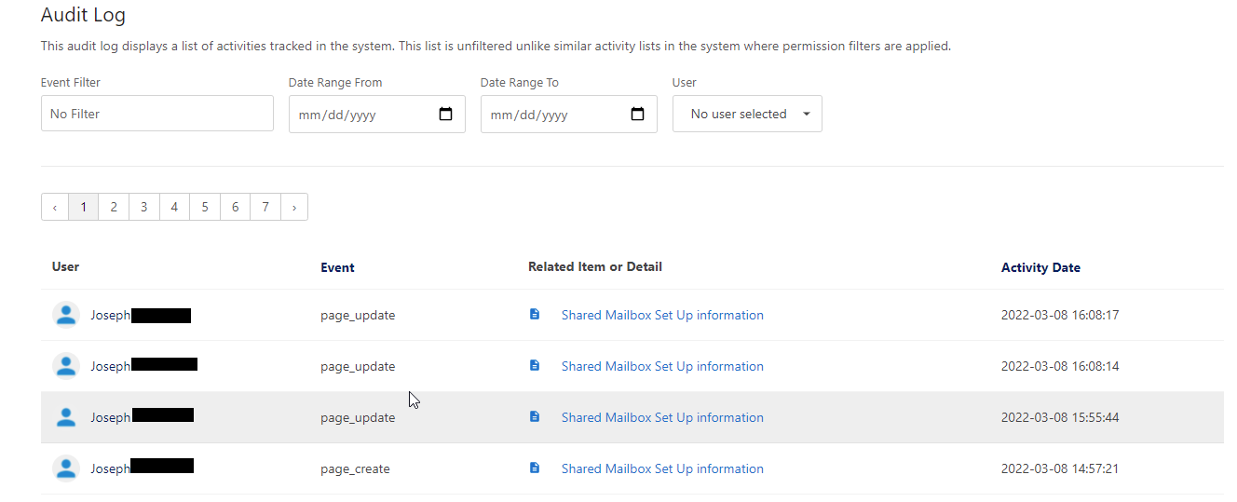Screen dimensions: 1237x502
Task: Click page icon in the 16:08:14 row
Action: 535,366
